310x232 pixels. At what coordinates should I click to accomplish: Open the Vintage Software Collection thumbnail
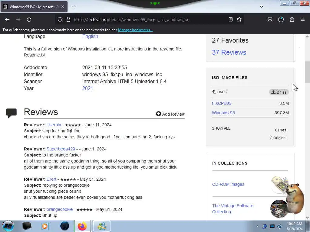[x=279, y=208]
